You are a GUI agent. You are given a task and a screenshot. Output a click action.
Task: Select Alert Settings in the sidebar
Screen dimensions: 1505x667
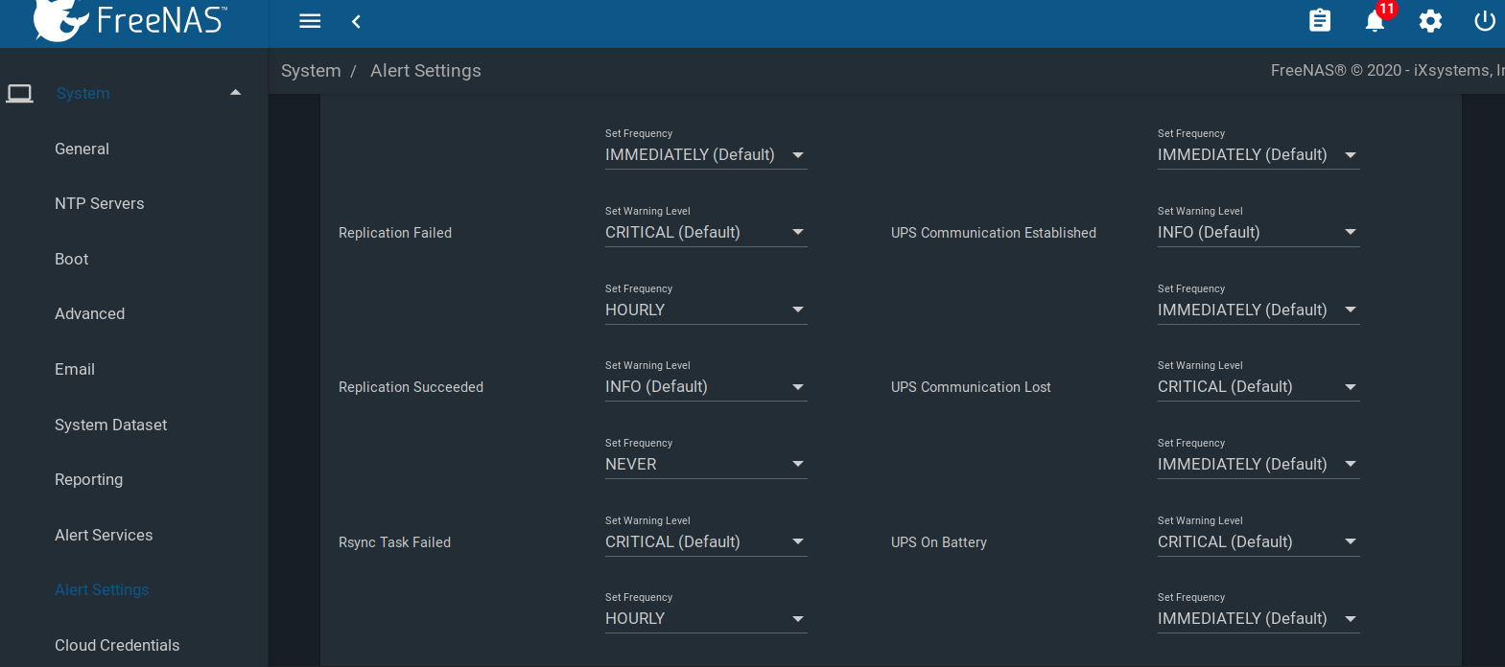click(102, 589)
